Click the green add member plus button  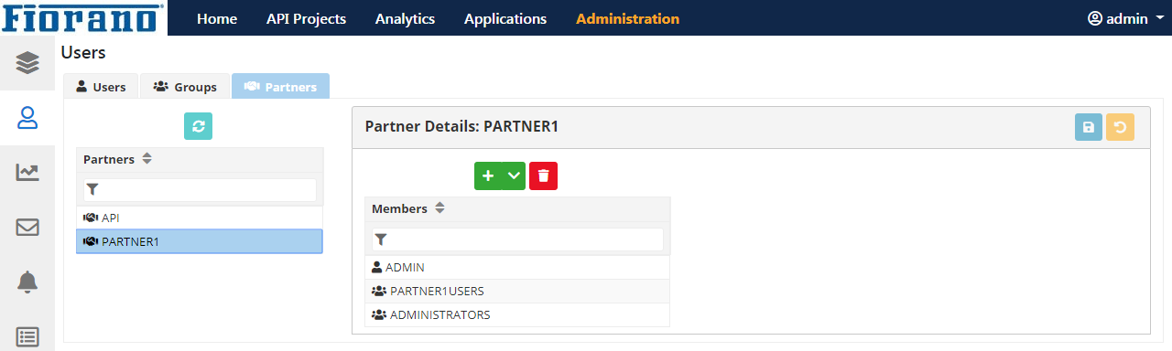[x=487, y=175]
